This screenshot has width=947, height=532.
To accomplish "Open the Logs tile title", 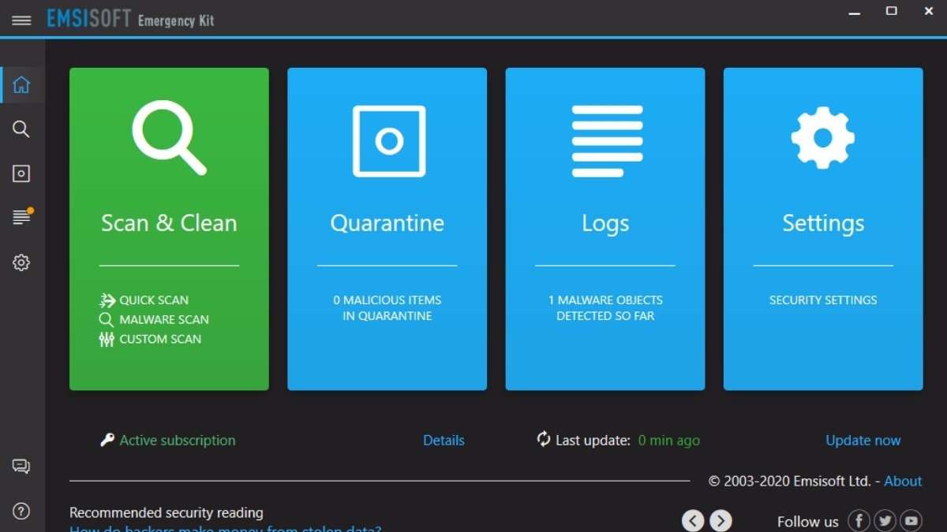I will point(605,224).
